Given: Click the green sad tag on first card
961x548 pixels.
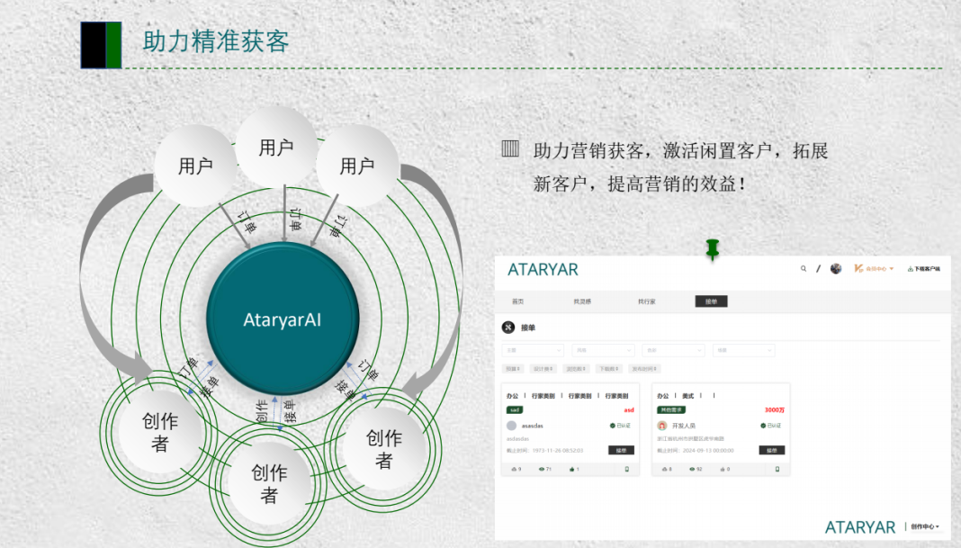Looking at the screenshot, I should click(x=514, y=410).
